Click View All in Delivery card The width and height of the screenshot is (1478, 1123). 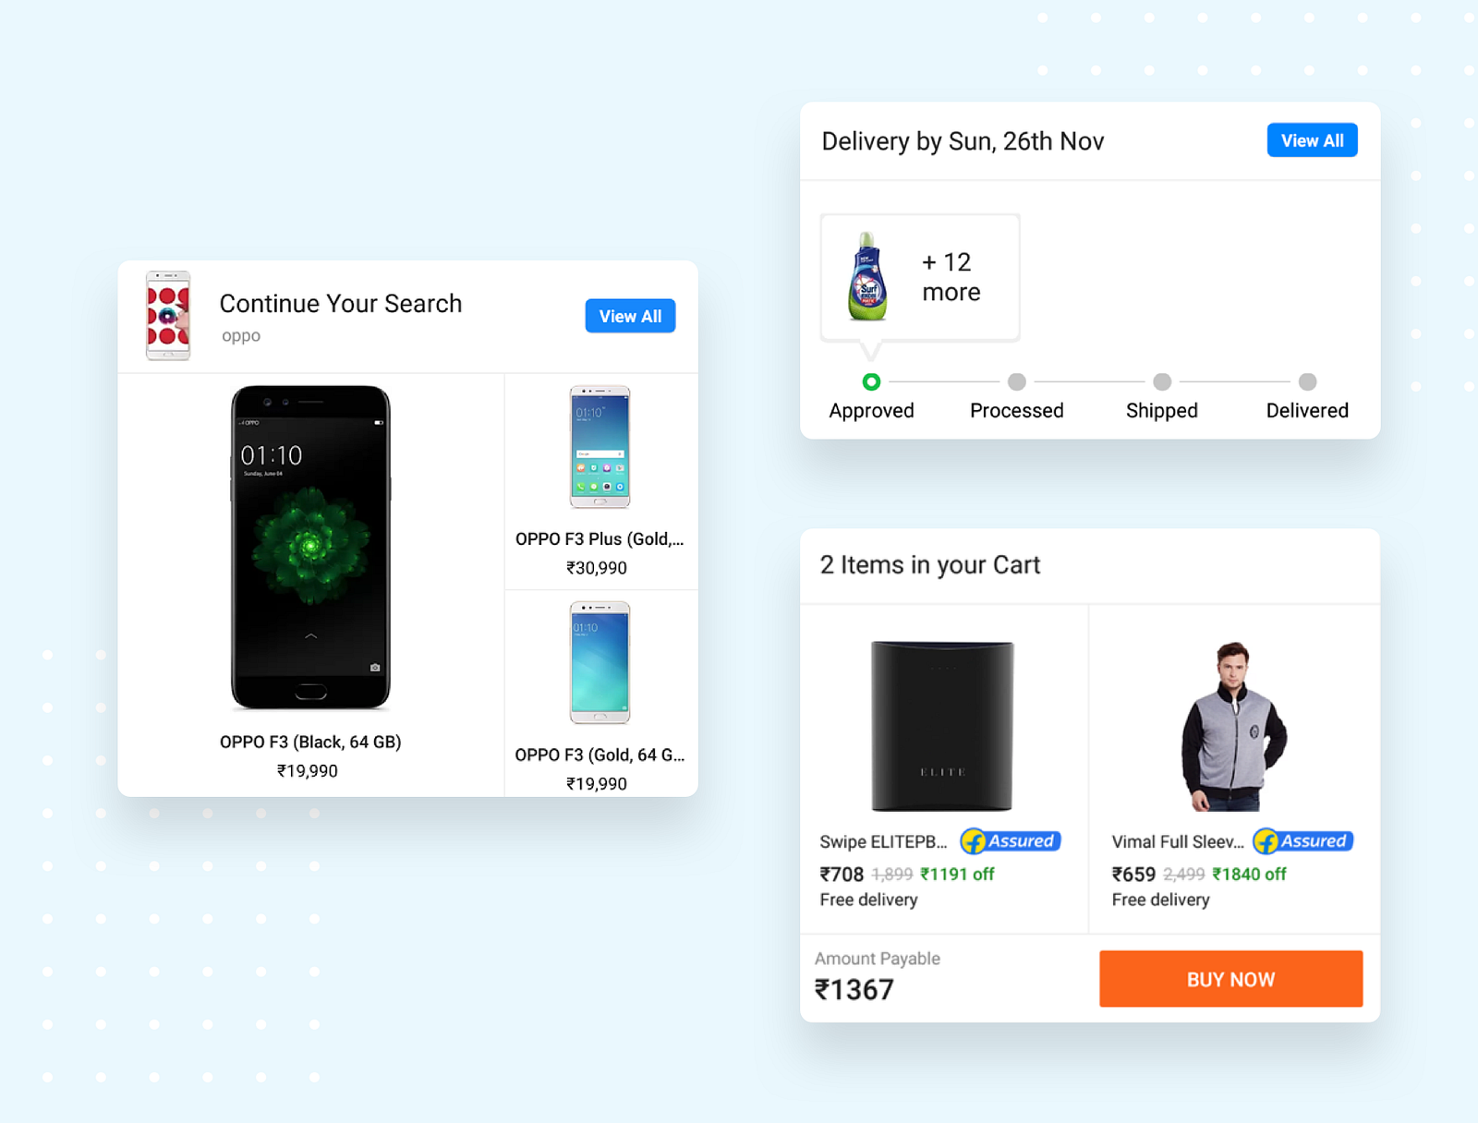coord(1312,140)
